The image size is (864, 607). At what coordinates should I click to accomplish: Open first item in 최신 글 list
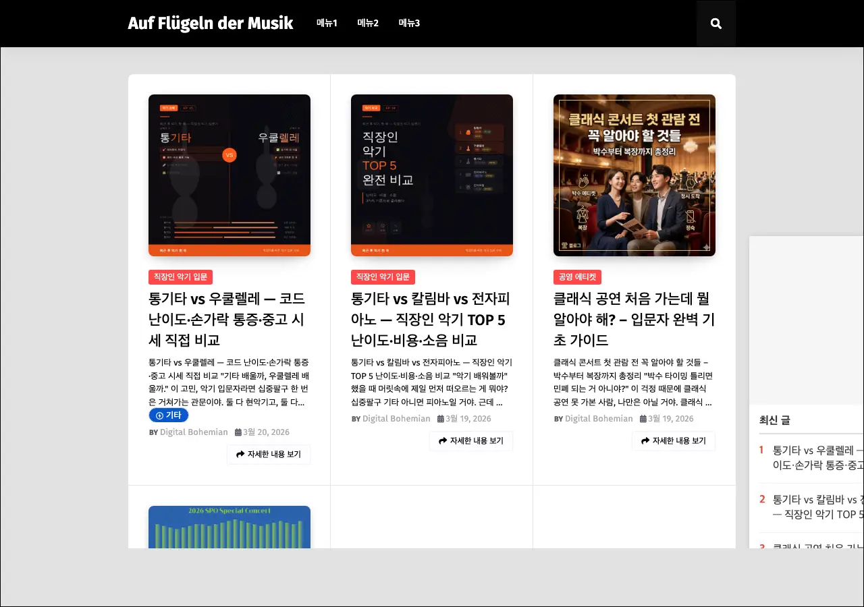pos(817,457)
